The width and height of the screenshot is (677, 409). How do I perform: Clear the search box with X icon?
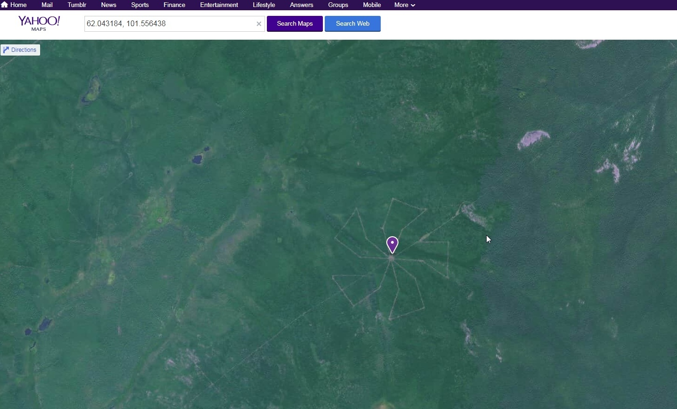pos(259,24)
